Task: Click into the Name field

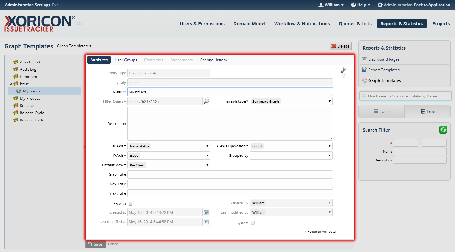Action: (230, 92)
